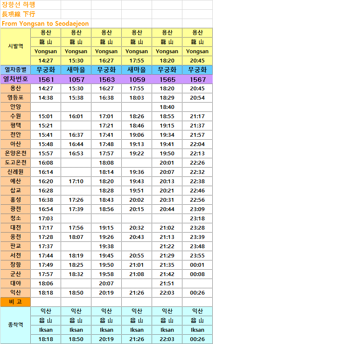
Task: Click train number 1057 cell
Action: tap(76, 79)
